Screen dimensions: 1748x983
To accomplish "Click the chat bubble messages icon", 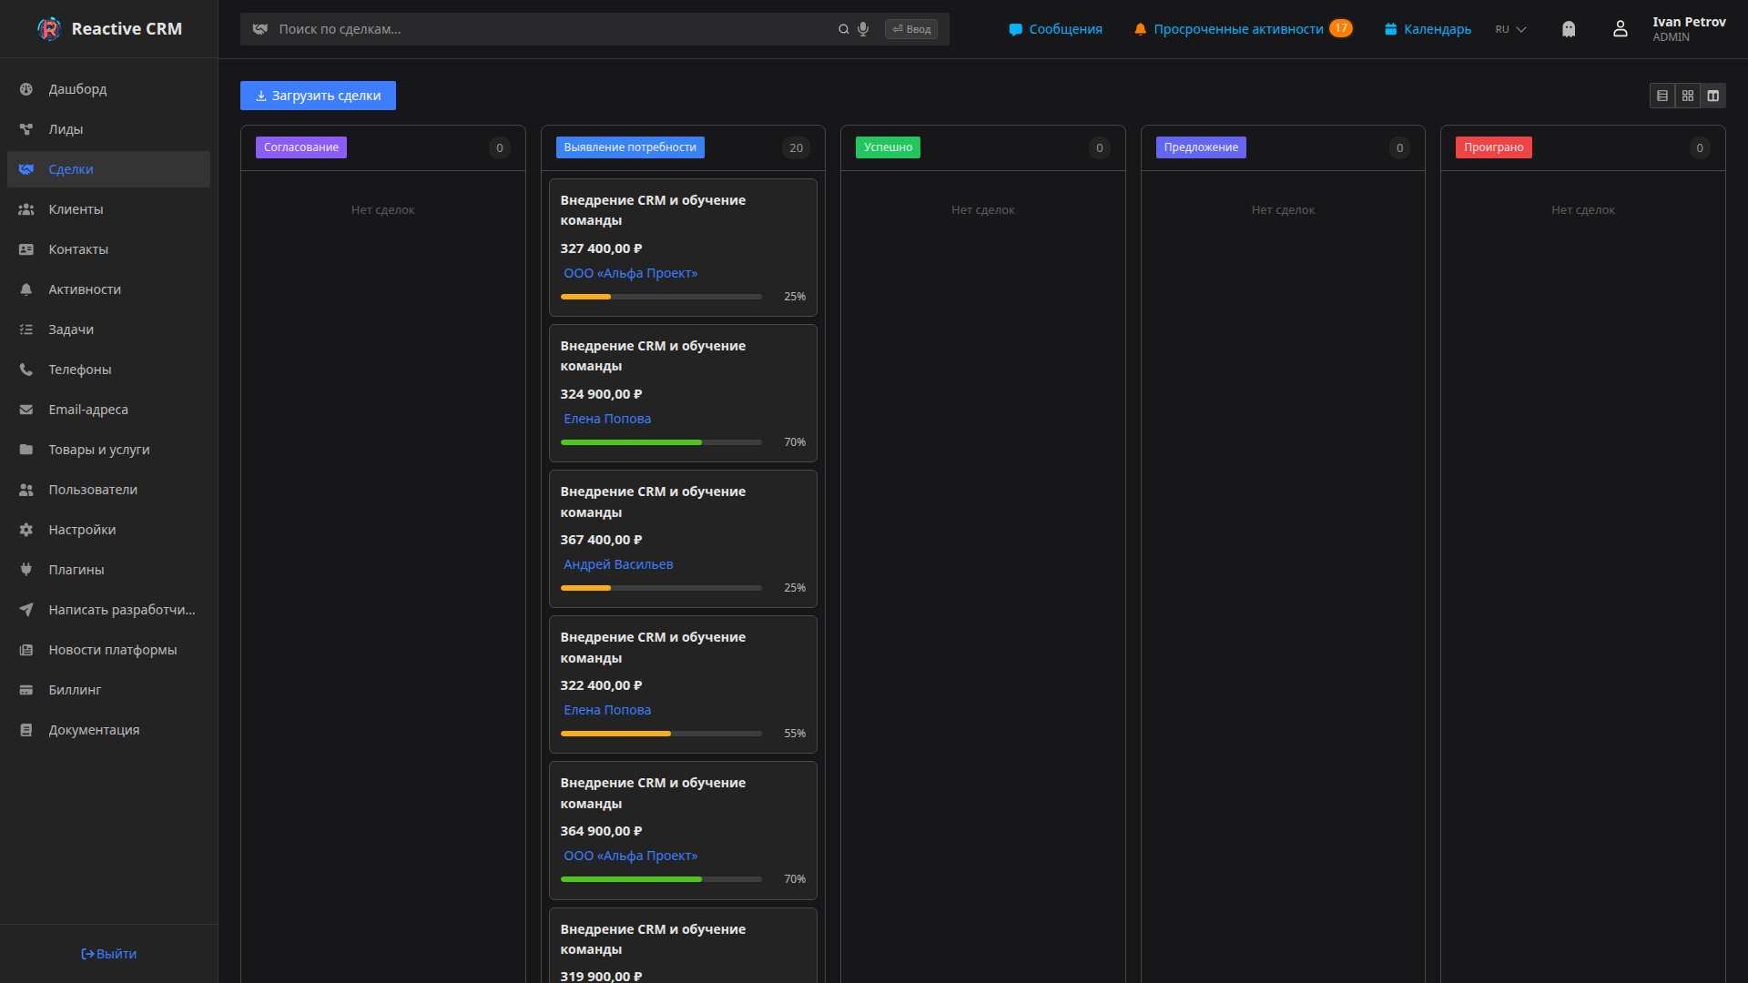I will (x=1015, y=29).
